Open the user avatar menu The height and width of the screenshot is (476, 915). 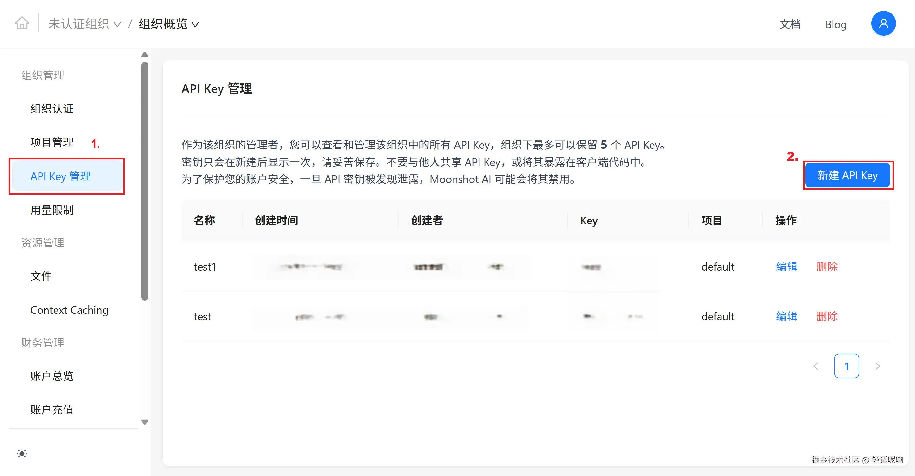[x=884, y=23]
